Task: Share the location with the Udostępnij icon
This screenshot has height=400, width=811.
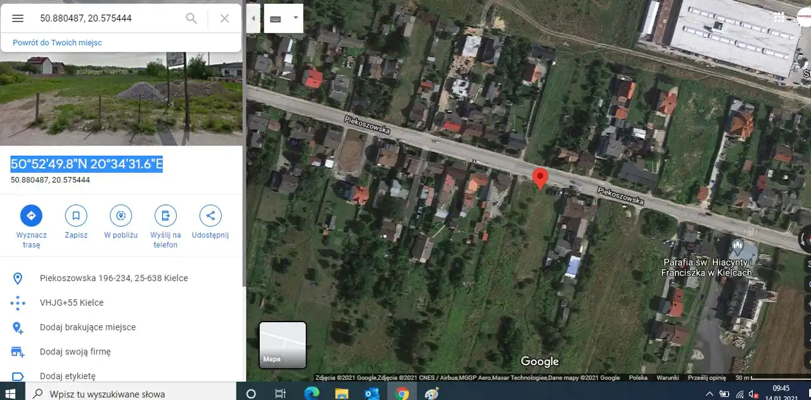Action: point(210,216)
